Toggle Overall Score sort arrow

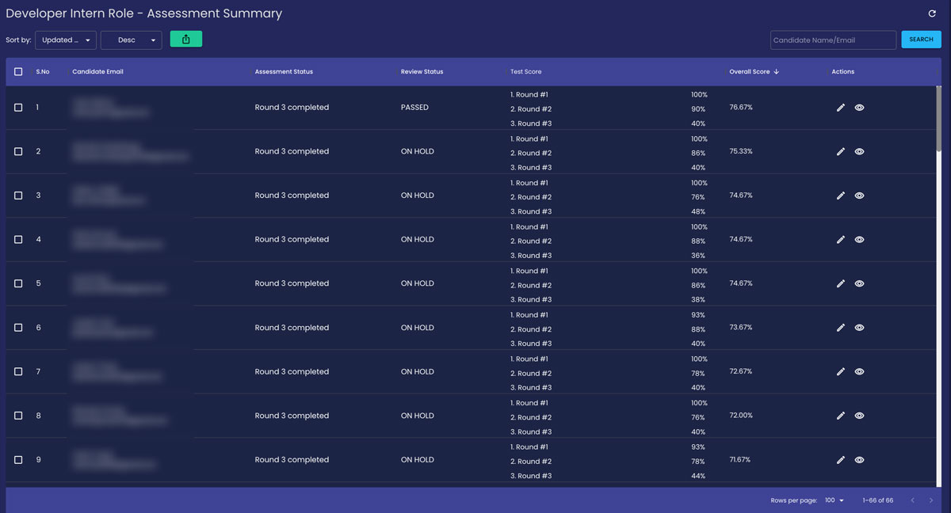point(777,72)
